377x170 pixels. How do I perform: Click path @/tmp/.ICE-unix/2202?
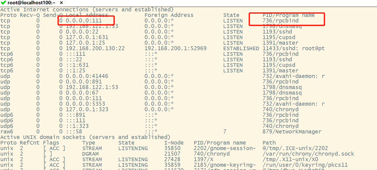point(295,148)
